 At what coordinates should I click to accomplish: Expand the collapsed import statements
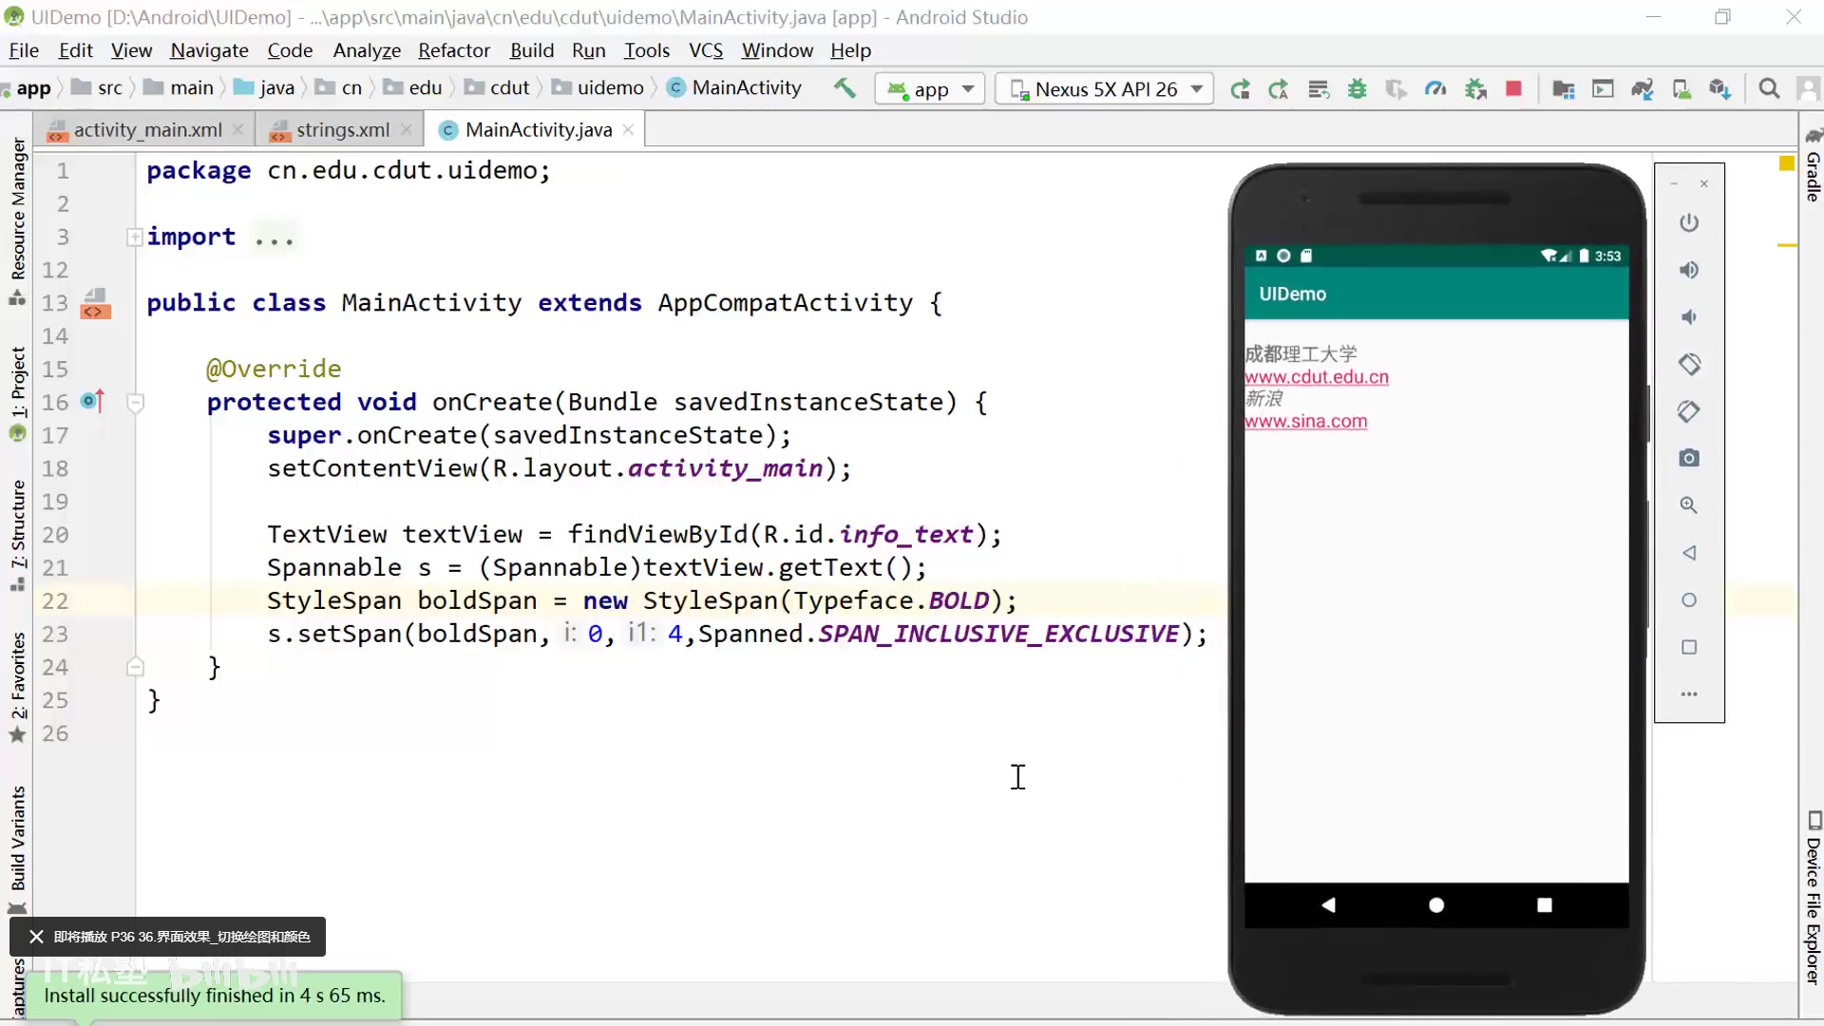(x=134, y=237)
